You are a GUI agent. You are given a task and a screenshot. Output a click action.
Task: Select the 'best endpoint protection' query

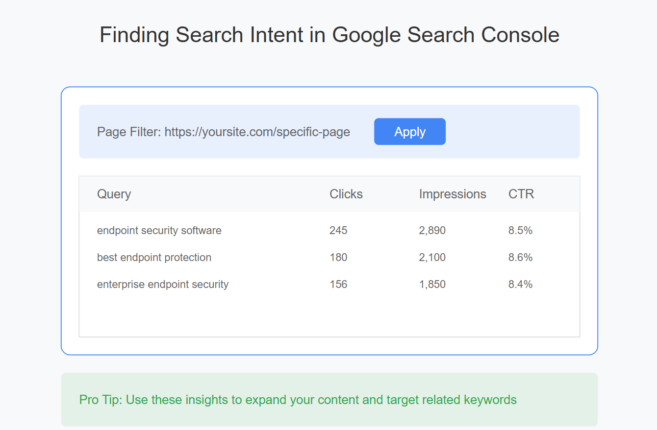[x=154, y=257]
